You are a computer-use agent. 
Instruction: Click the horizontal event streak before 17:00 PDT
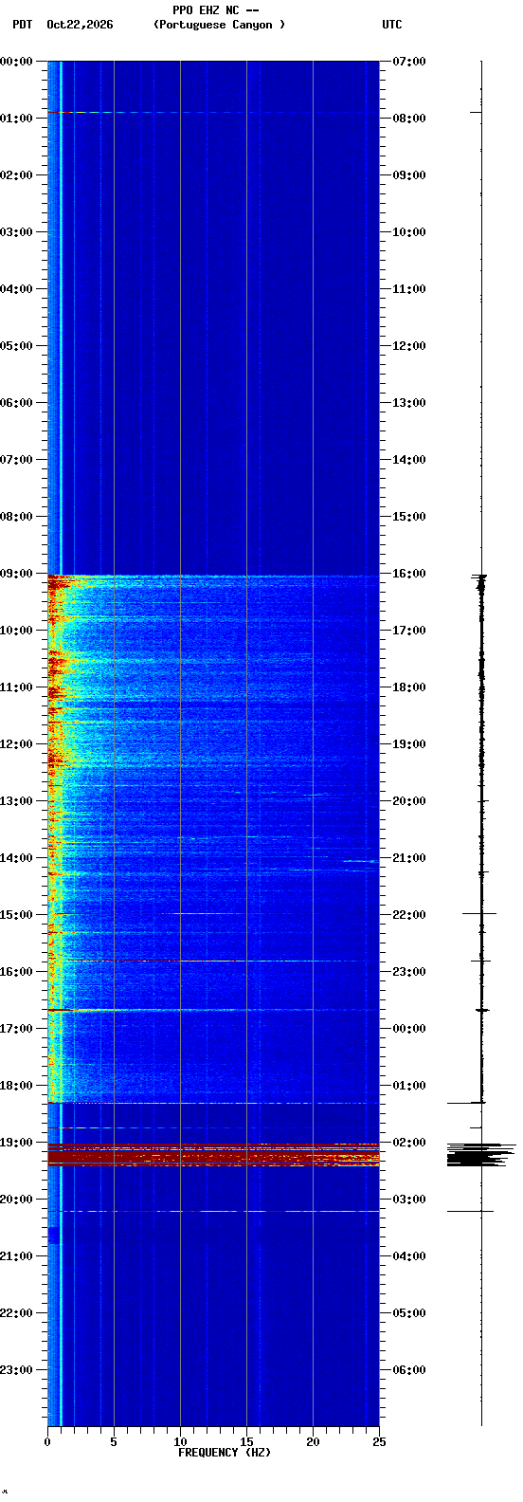click(x=213, y=1010)
